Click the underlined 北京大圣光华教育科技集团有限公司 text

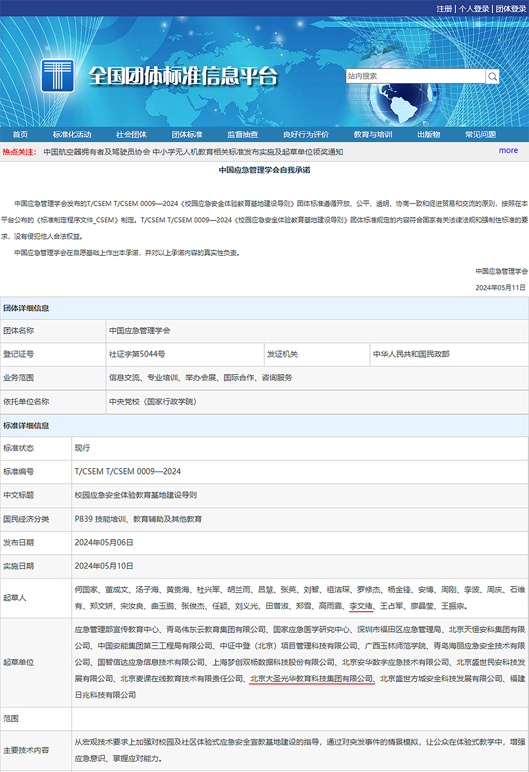pos(312,679)
